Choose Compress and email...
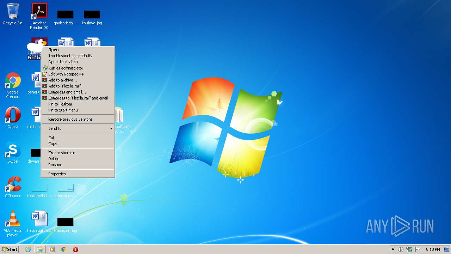The width and height of the screenshot is (451, 254). [78, 92]
